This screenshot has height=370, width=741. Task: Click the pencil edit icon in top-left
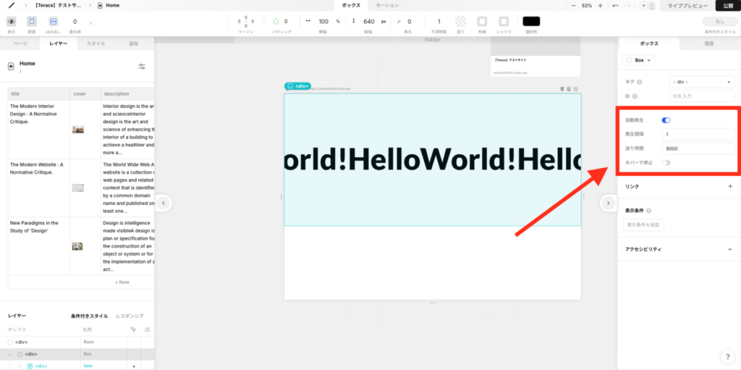click(12, 6)
